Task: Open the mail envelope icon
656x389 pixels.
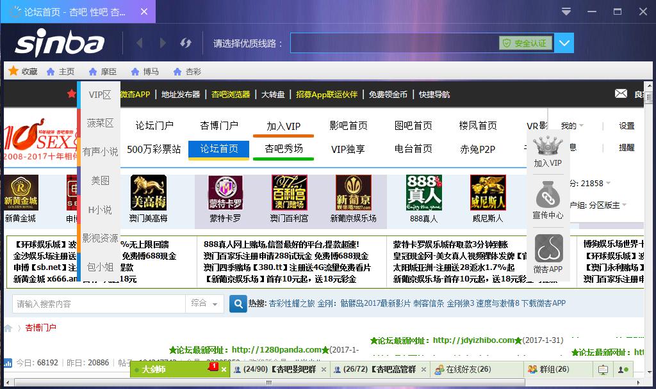Action: click(621, 93)
